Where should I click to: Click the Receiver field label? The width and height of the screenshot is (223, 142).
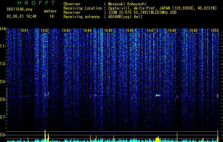click(72, 12)
